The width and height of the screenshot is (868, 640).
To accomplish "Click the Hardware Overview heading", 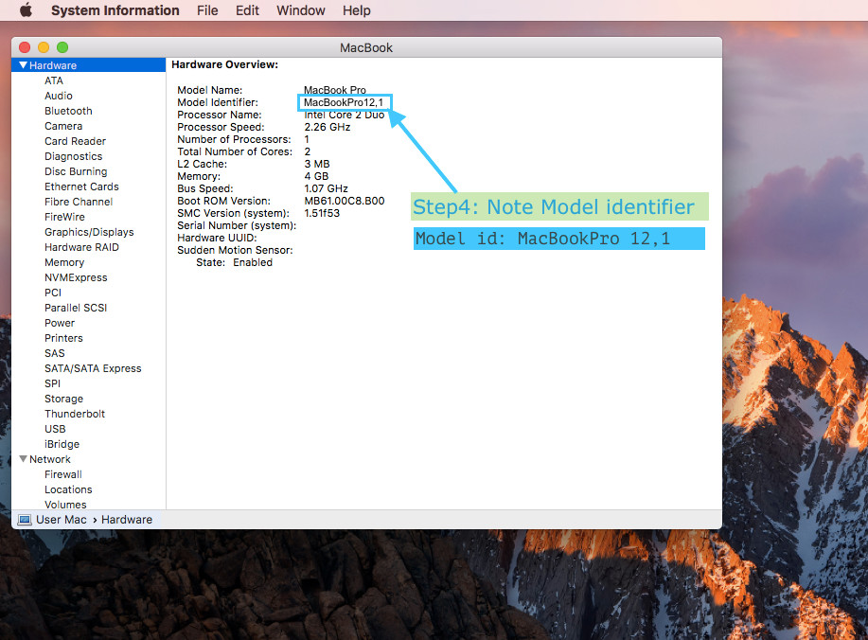I will tap(224, 64).
